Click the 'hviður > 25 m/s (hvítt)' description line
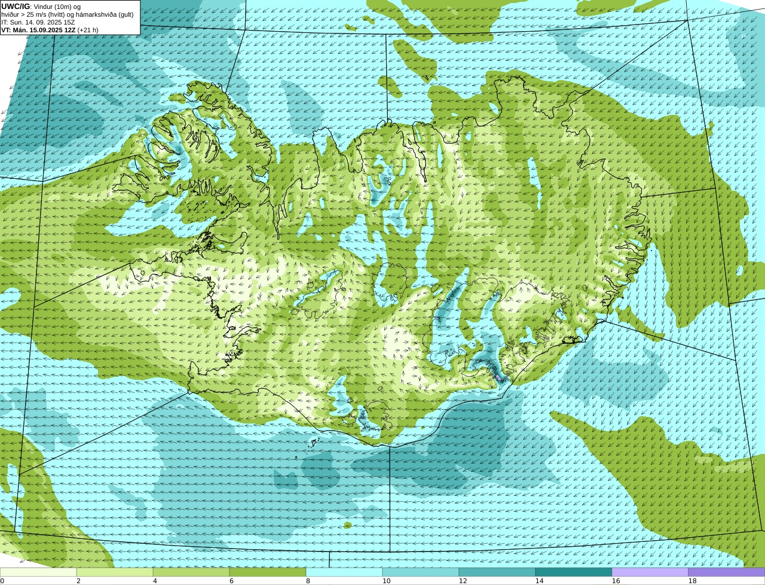Screen dimensions: 765x585 (68, 14)
